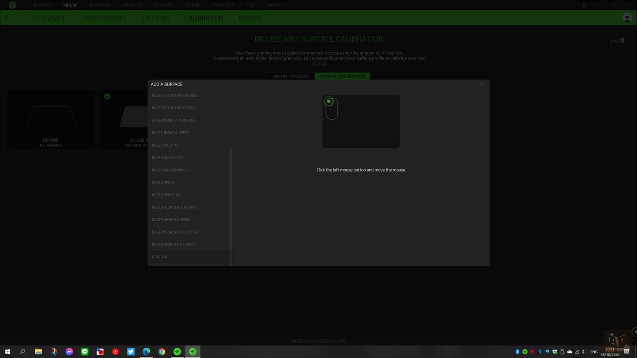
Task: Open YouTube Music from the taskbar
Action: [115, 352]
